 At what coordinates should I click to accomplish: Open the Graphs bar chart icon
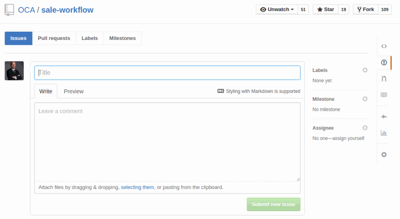(384, 133)
